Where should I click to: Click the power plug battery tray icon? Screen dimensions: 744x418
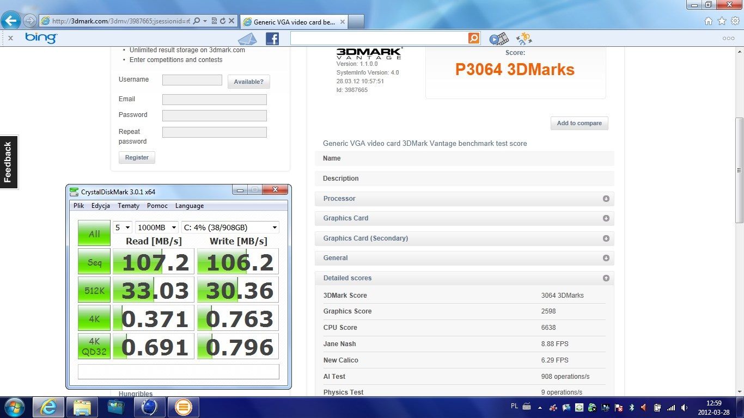click(657, 407)
